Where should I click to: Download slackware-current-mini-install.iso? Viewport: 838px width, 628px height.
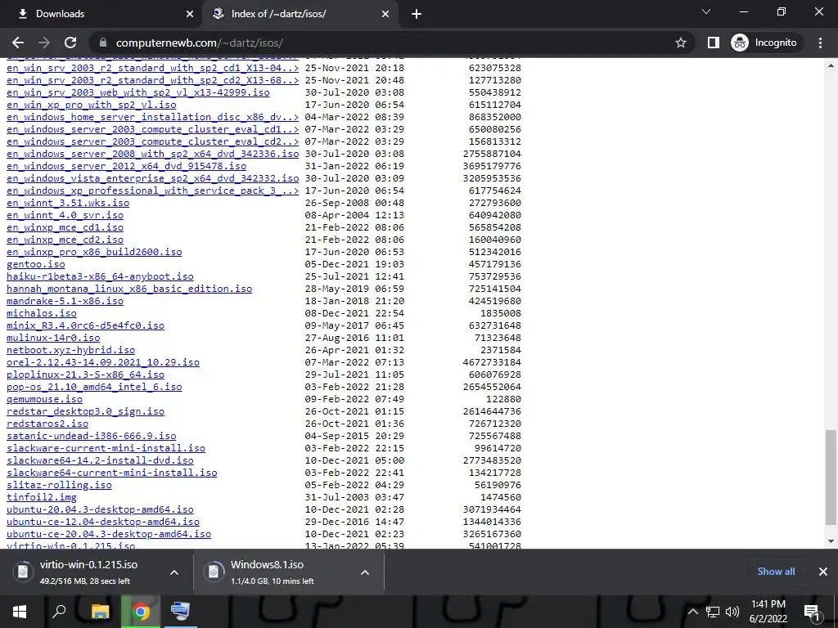coord(106,449)
